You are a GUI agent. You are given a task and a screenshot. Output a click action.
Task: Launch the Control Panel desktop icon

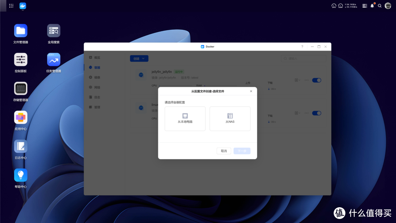(21, 60)
